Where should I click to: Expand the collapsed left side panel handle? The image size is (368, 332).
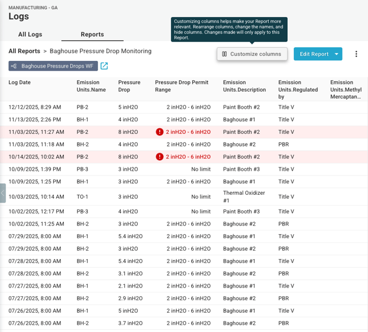pyautogui.click(x=3, y=193)
